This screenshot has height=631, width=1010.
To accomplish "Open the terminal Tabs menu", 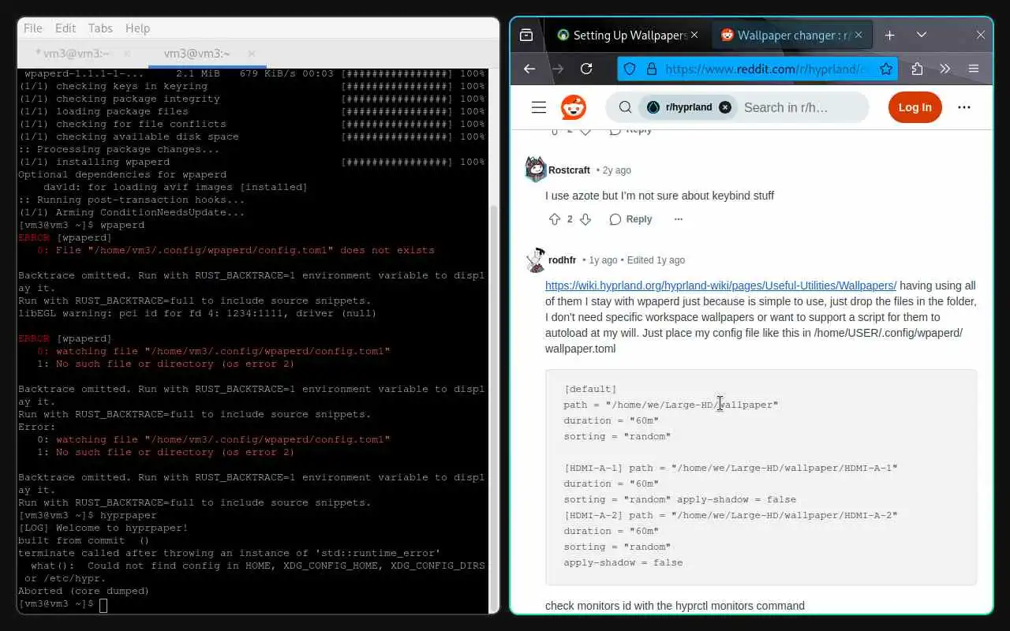I will click(100, 28).
